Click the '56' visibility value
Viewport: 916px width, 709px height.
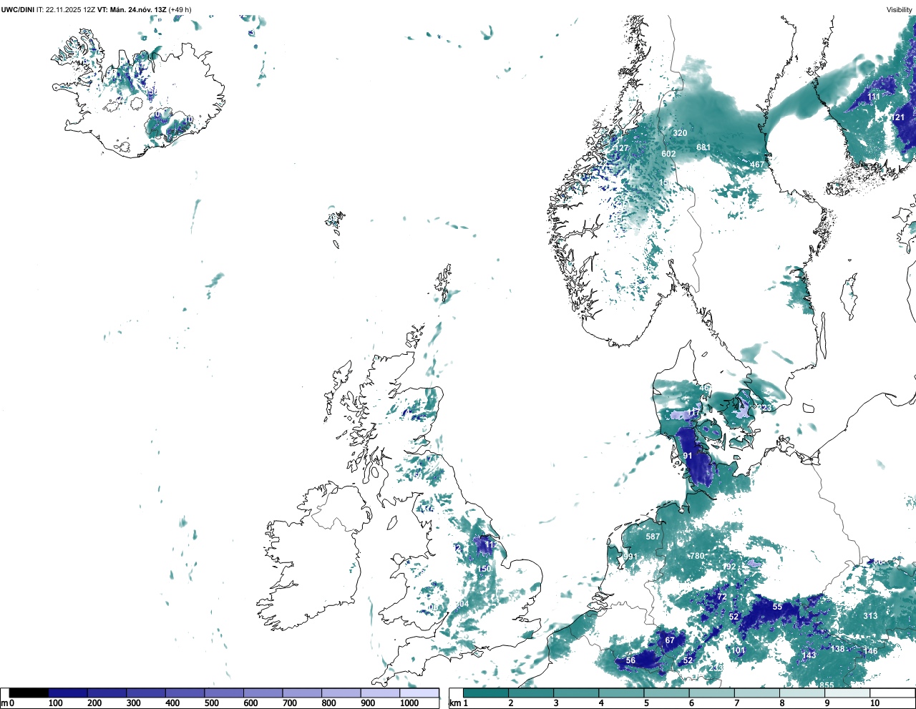[x=630, y=660]
